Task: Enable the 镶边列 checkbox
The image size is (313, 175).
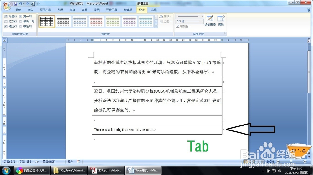Action: pos(21,26)
